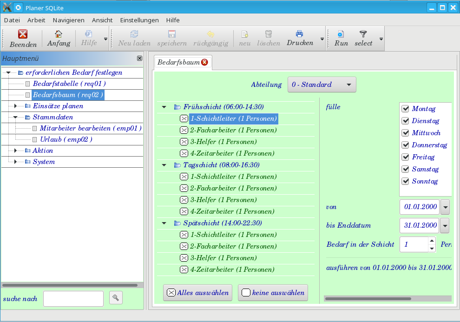Click the search button next to suche nach
Image resolution: width=460 pixels, height=322 pixels.
point(116,298)
